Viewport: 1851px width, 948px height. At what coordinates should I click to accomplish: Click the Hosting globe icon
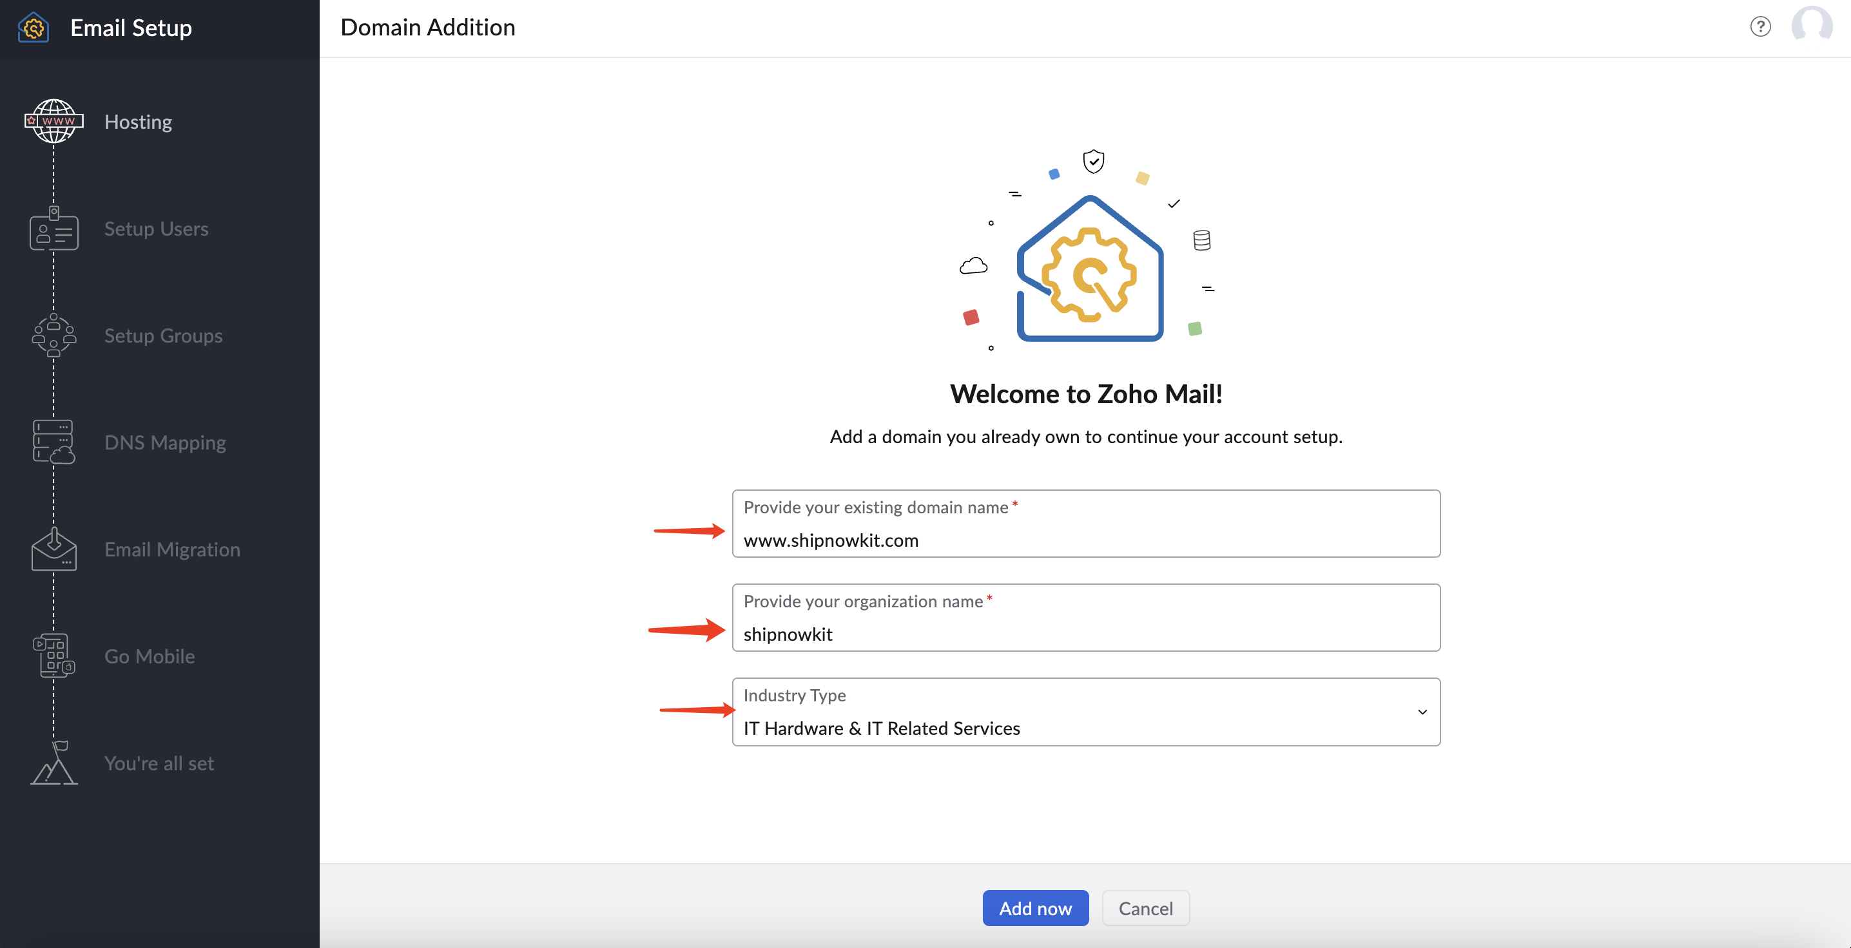(54, 120)
